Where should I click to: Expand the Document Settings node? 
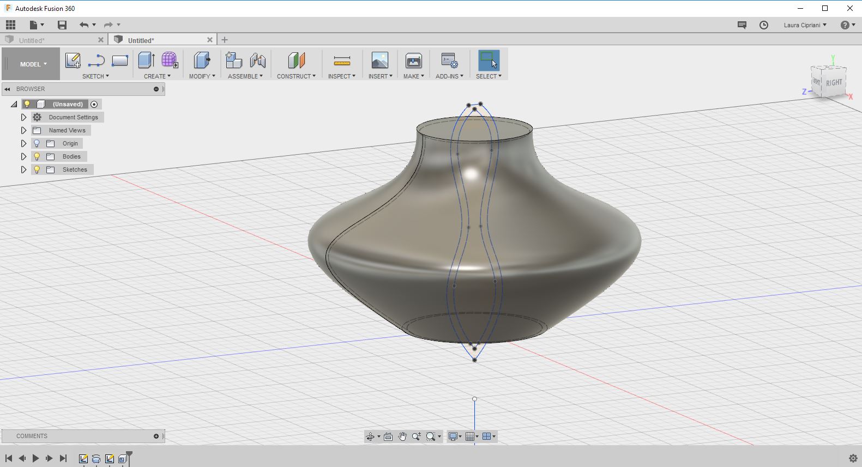point(23,117)
